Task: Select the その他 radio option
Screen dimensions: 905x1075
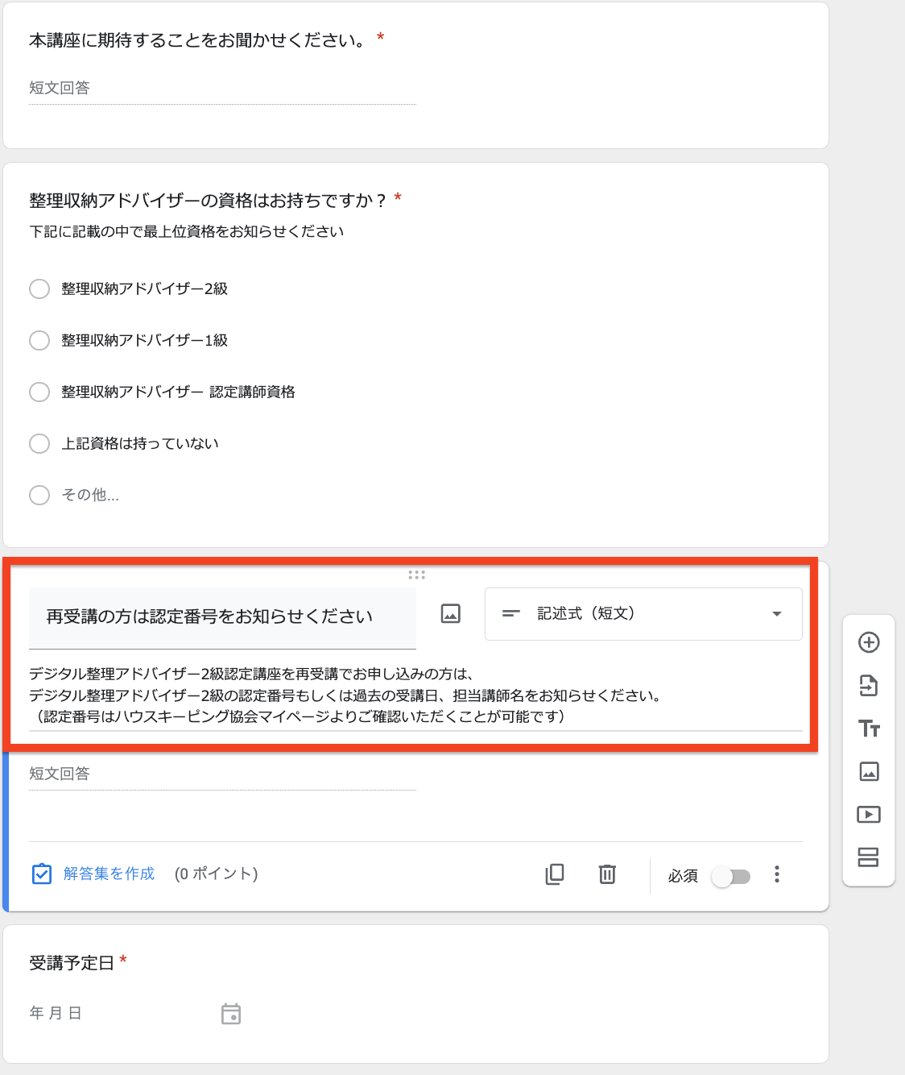Action: (x=39, y=495)
